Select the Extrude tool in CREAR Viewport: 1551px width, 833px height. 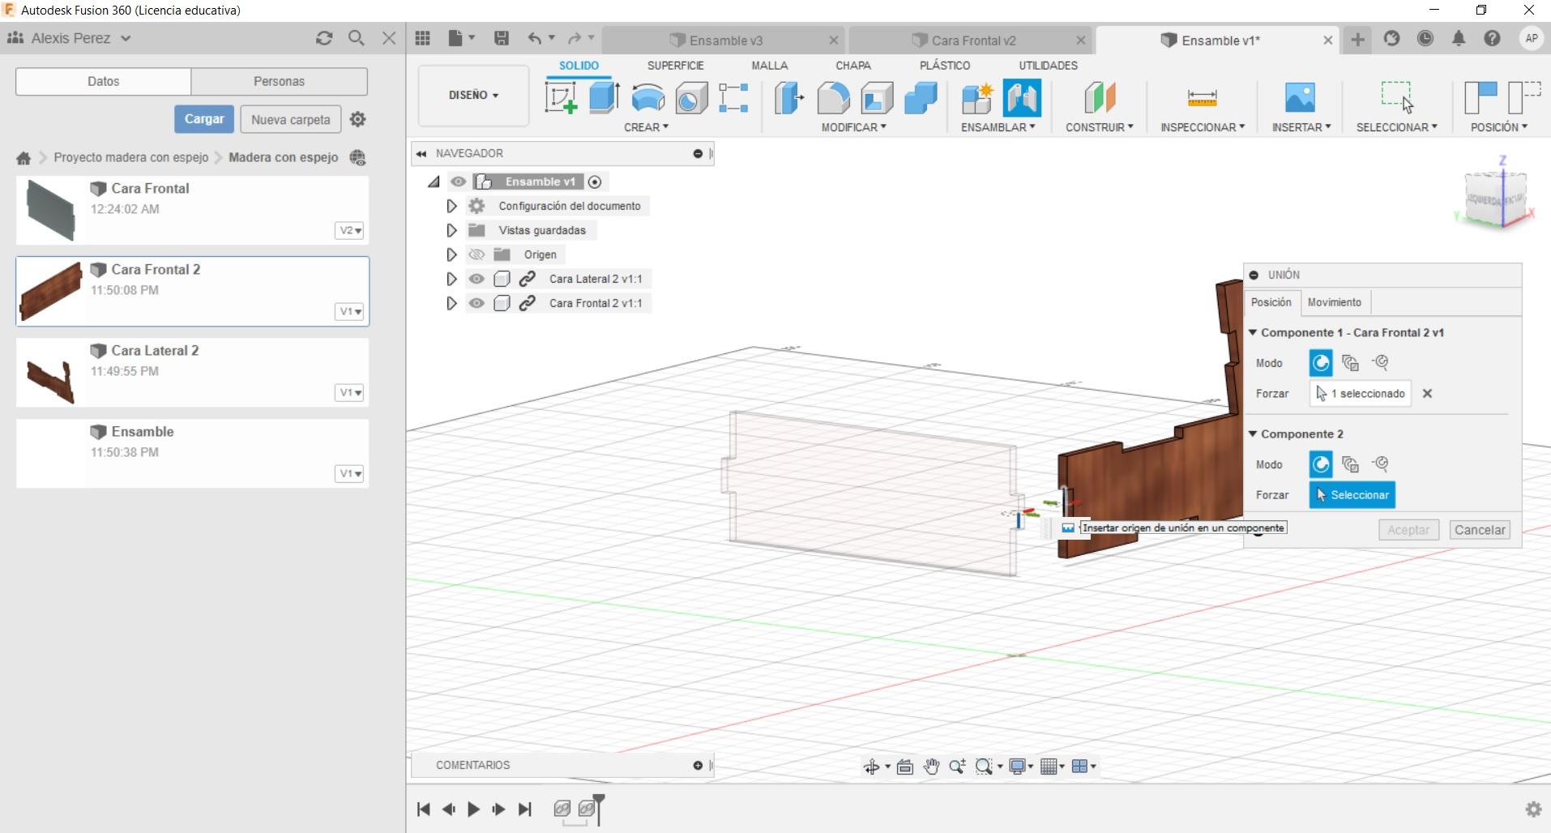point(604,98)
